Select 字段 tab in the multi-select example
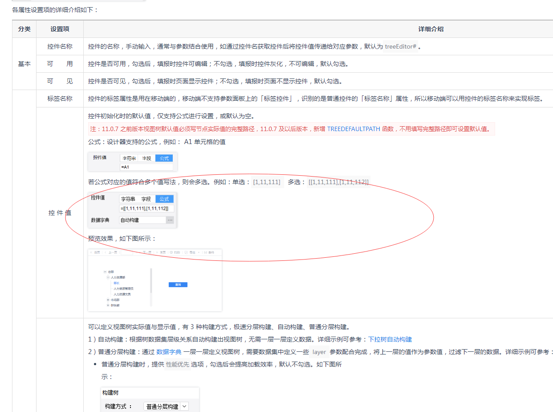The height and width of the screenshot is (412, 553). pyautogui.click(x=146, y=199)
